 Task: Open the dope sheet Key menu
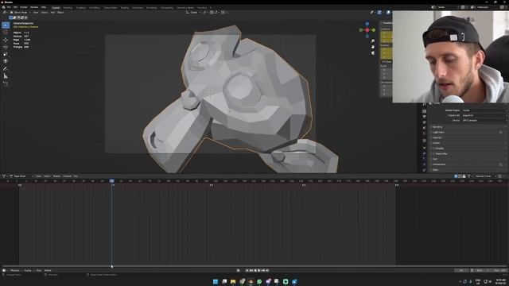coord(76,176)
